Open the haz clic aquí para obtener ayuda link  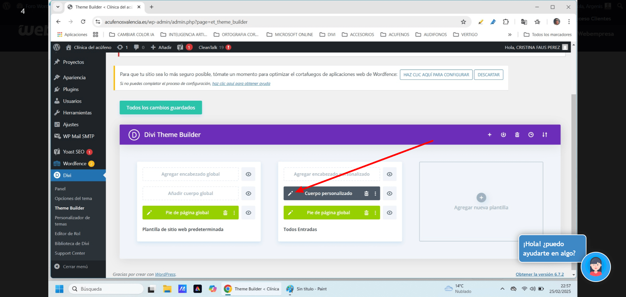(241, 84)
